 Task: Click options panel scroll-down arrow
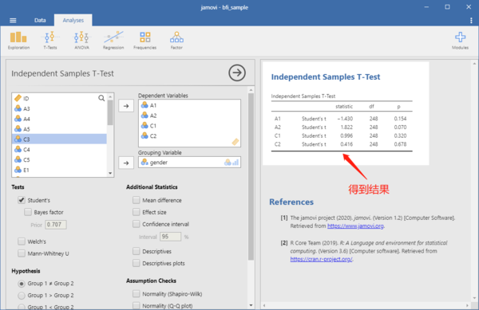251,305
